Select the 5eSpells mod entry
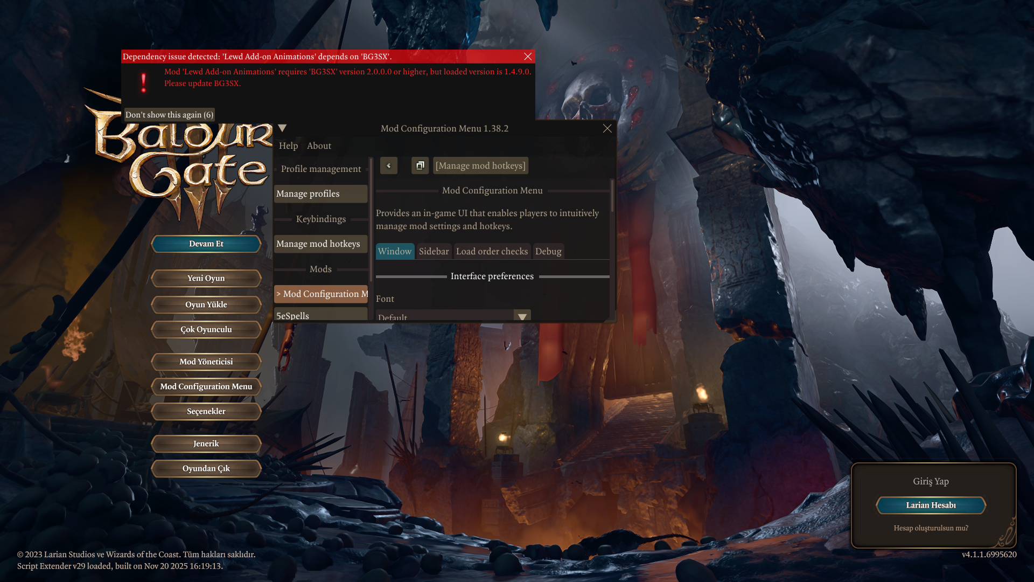 tap(321, 314)
